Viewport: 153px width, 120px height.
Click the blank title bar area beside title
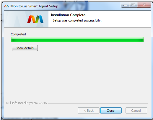[x=89, y=6]
